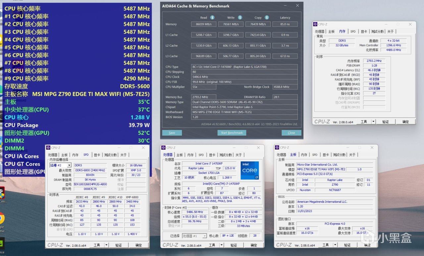Screen dimensions: 424x256
Task: Expand the 工具 arrow in the memory window
Action: click(373, 122)
